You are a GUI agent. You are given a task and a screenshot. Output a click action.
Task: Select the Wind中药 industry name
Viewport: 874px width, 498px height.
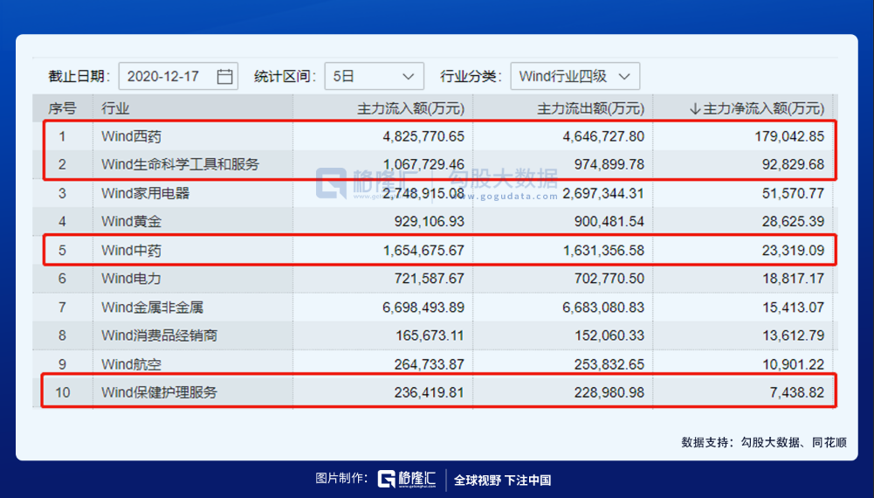132,251
